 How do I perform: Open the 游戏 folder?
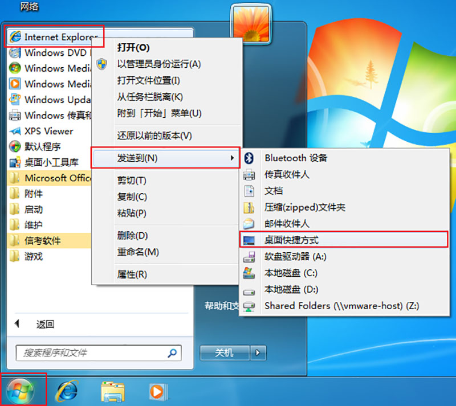(50, 256)
